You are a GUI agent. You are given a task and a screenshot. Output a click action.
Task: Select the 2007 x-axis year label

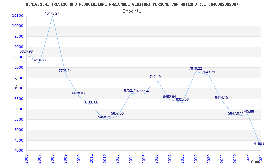pos(39,159)
